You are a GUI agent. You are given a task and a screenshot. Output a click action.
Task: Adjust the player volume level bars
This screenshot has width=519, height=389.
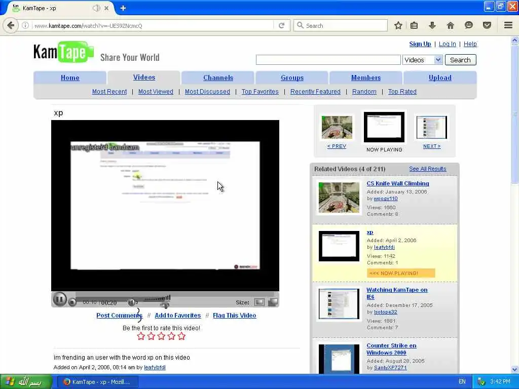pyautogui.click(x=158, y=298)
